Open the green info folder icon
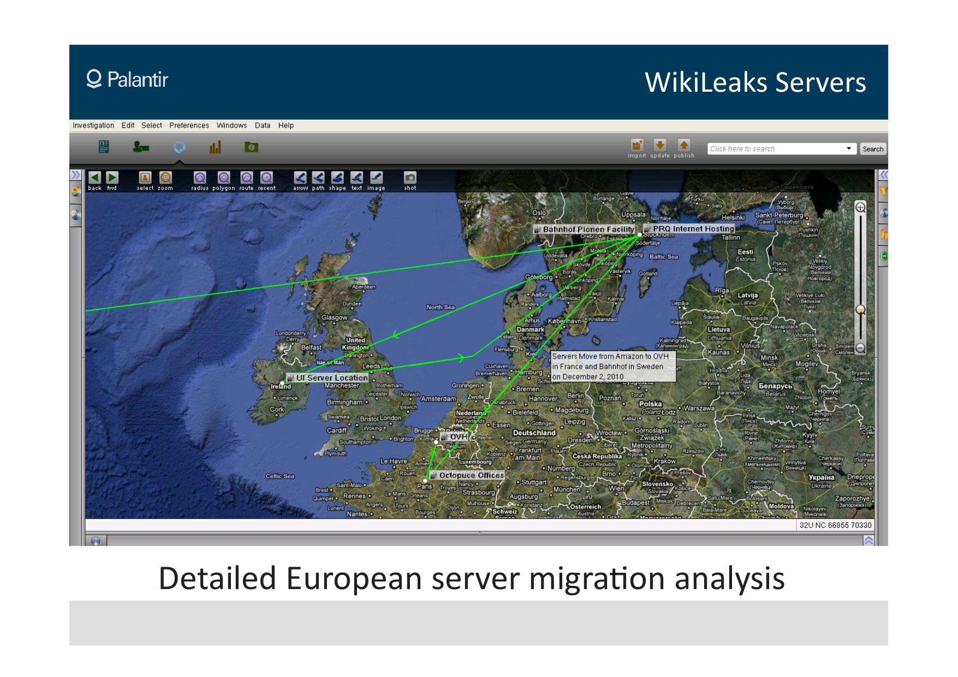958x677 pixels. (252, 147)
